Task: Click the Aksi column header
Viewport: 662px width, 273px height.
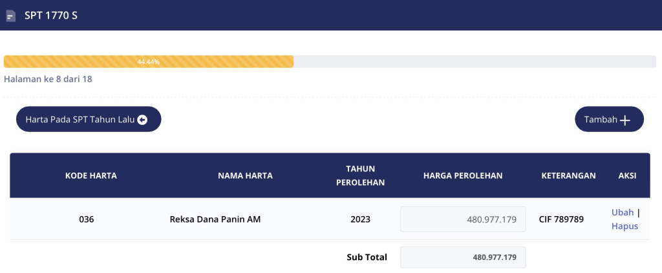Action: [x=627, y=175]
